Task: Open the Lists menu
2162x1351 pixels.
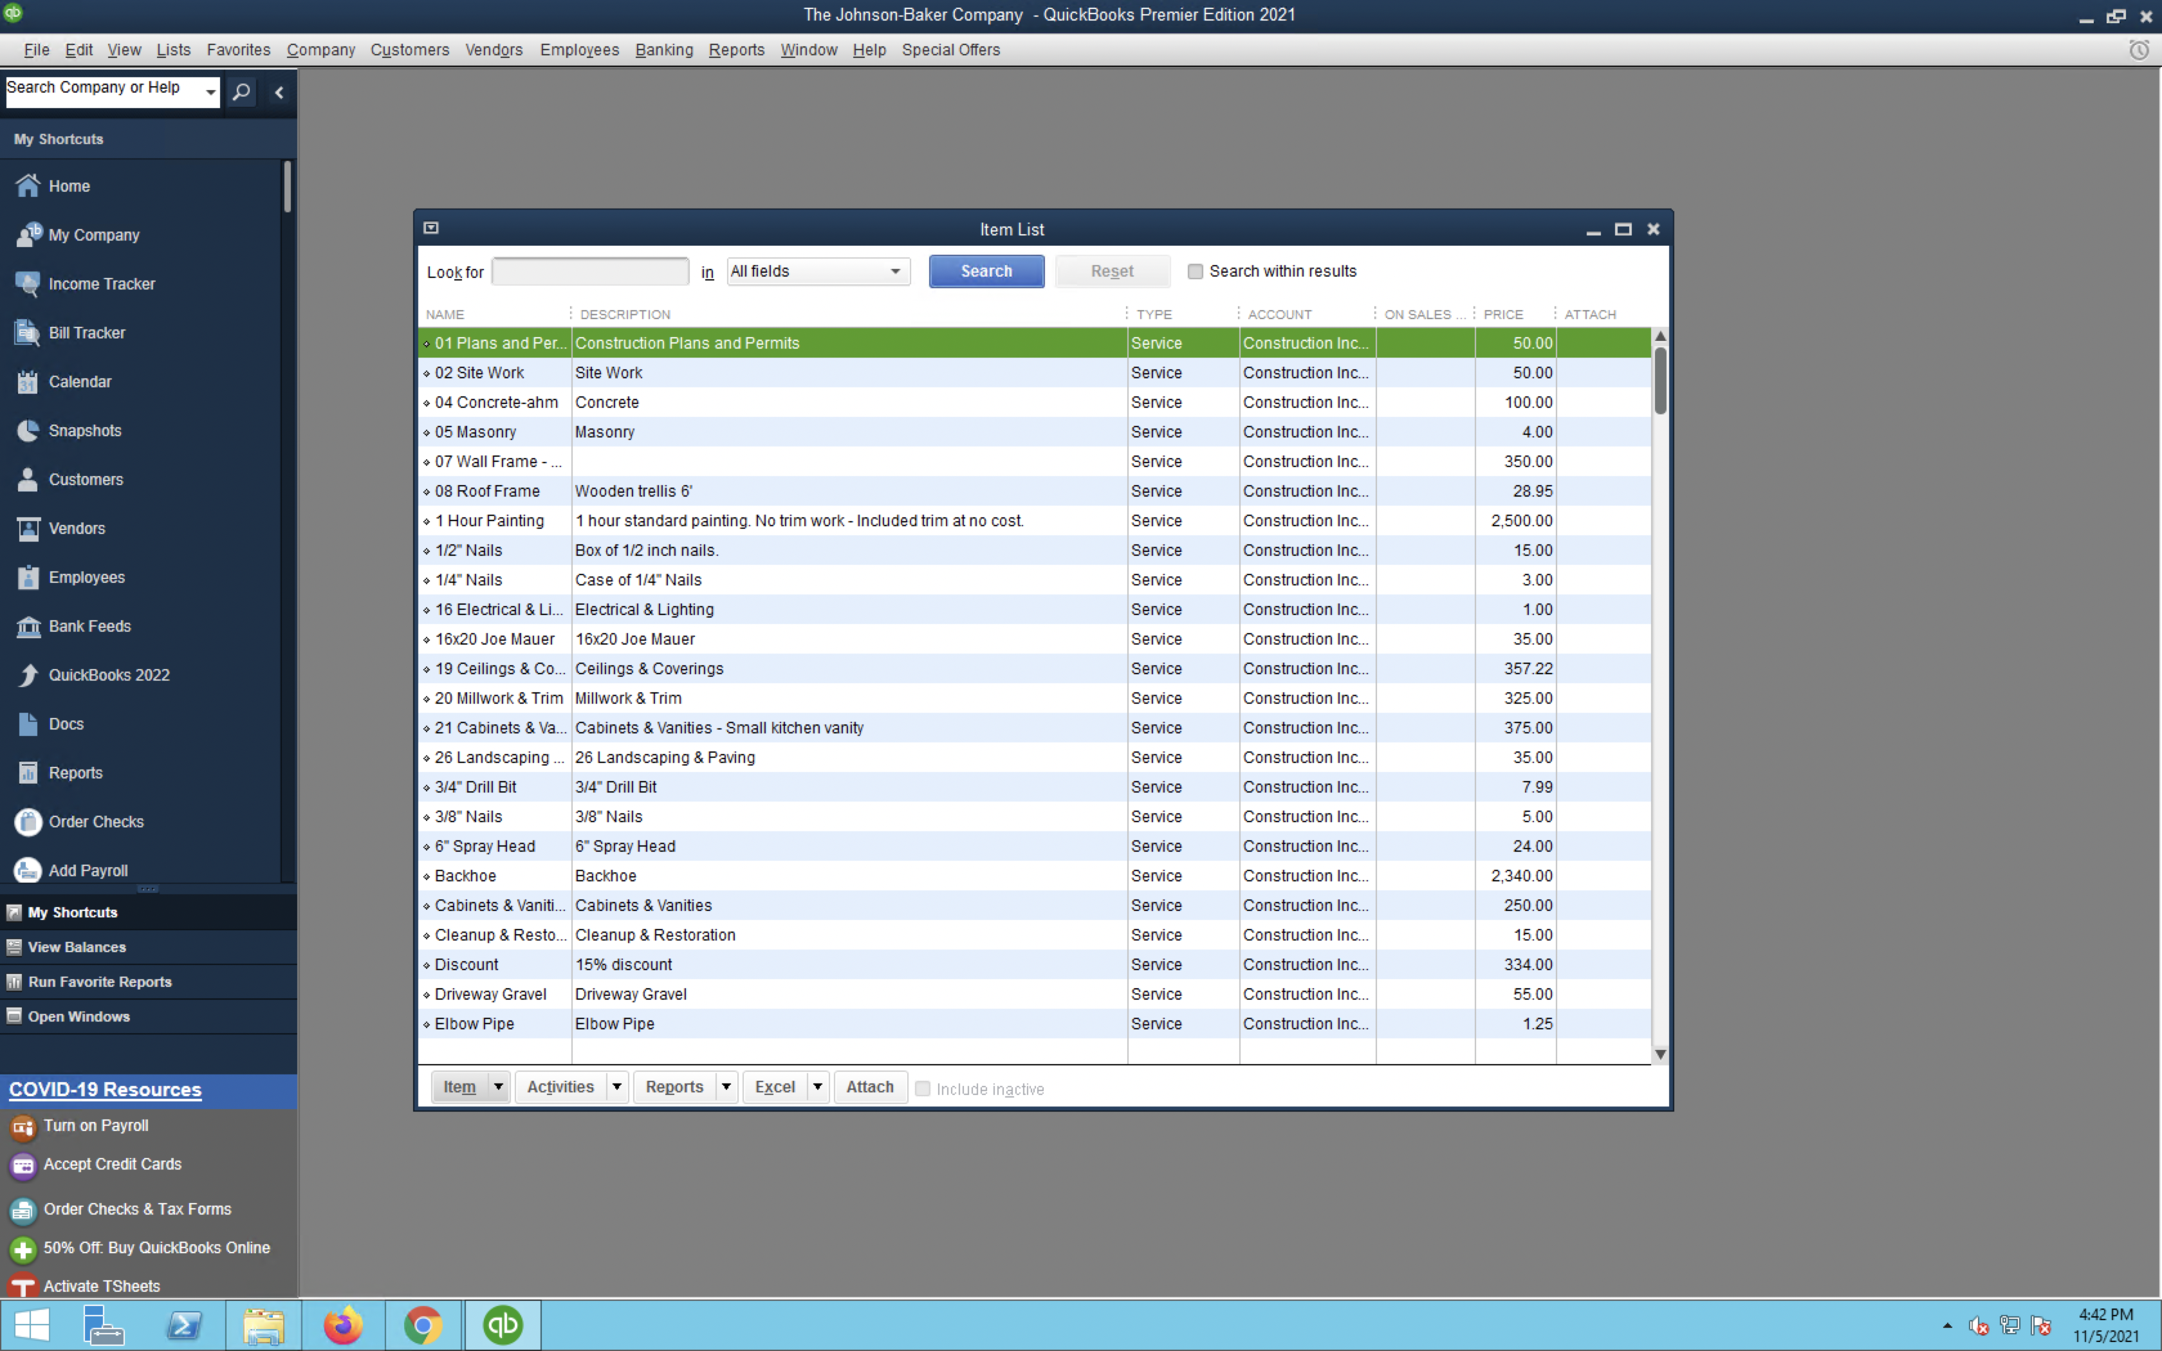Action: coord(173,50)
